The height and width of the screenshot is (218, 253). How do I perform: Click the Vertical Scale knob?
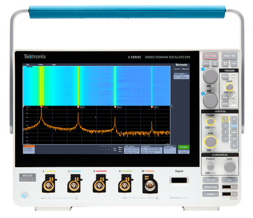(x=210, y=142)
